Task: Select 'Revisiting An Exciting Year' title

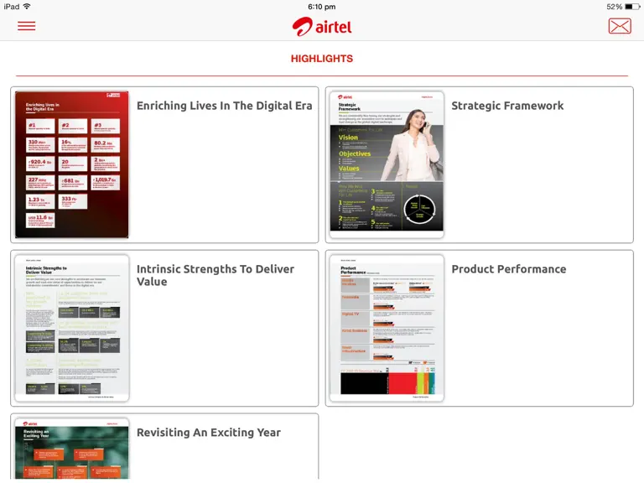Action: coord(209,433)
